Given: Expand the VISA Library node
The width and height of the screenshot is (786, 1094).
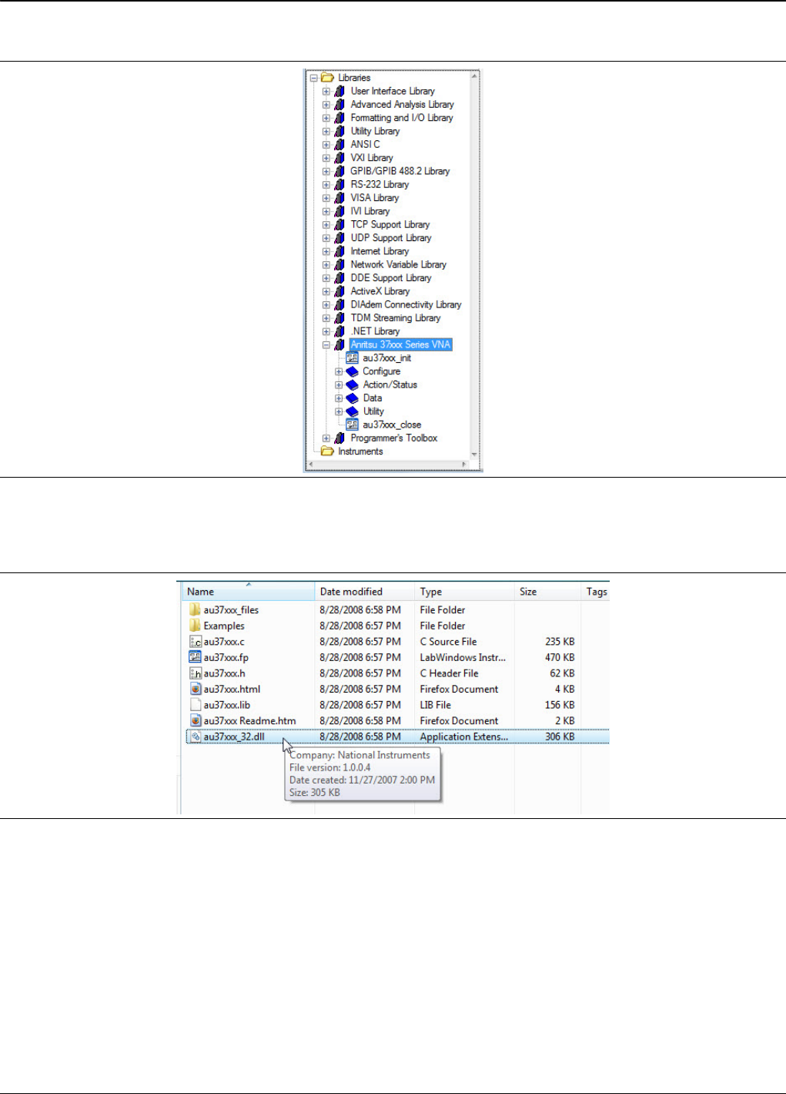Looking at the screenshot, I should pyautogui.click(x=326, y=198).
